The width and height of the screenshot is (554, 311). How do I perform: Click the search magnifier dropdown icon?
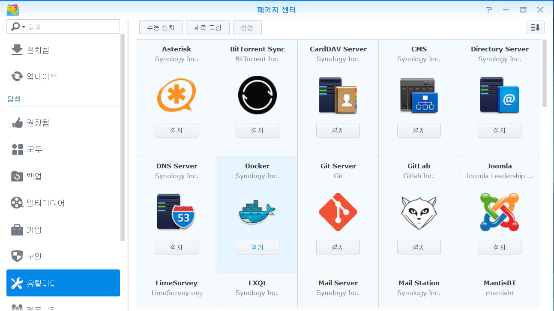tap(18, 27)
